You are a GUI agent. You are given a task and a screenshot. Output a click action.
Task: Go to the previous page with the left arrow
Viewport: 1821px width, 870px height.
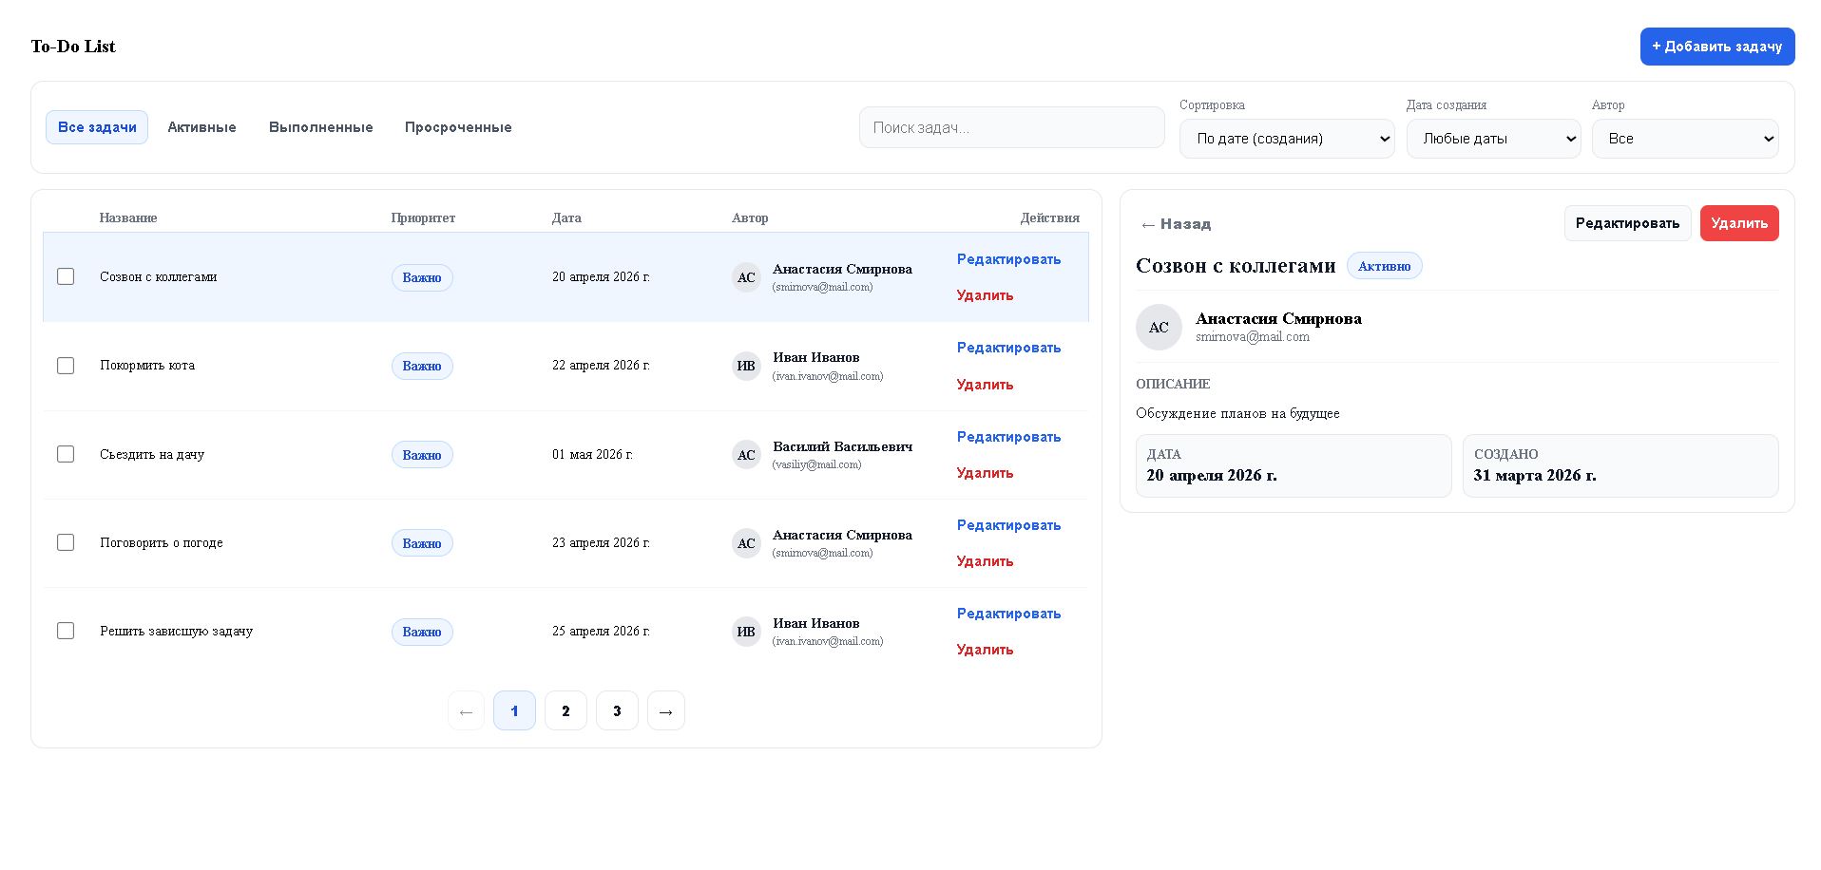tap(466, 711)
